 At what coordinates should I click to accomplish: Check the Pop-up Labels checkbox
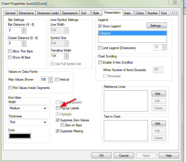tap(57, 108)
